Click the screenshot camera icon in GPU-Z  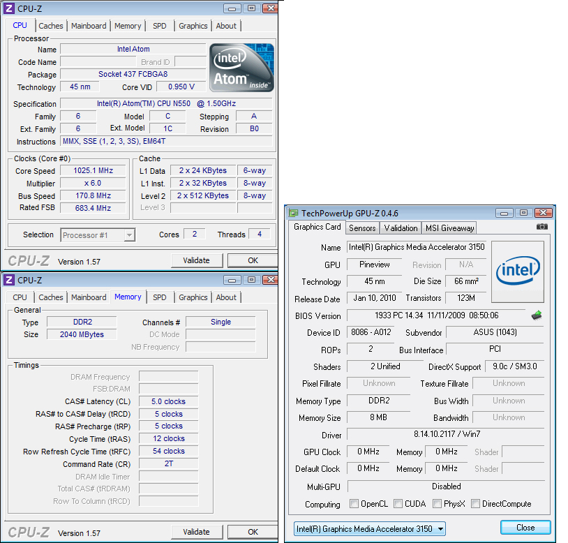click(x=542, y=227)
